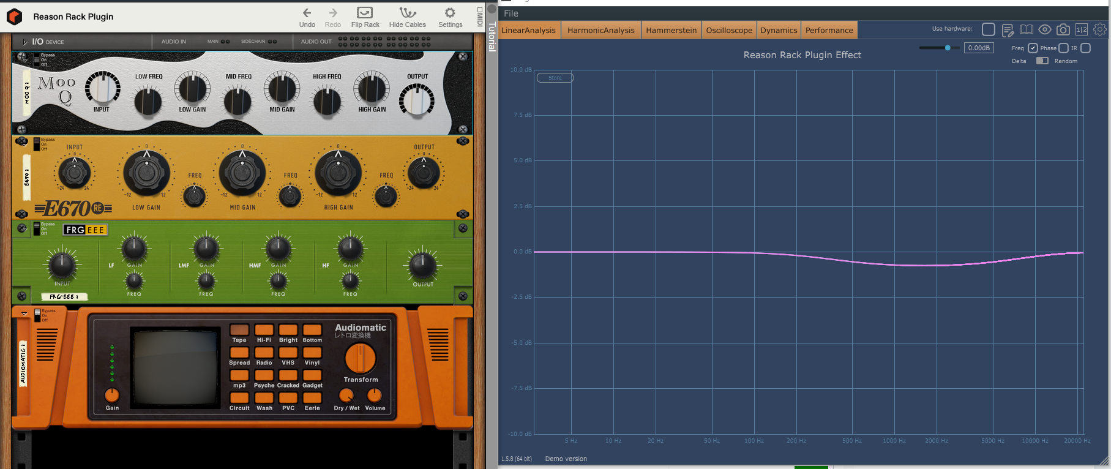Switch to the LinearAnalysis tab

(529, 30)
